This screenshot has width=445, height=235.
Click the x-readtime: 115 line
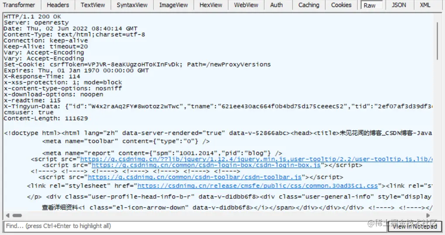pos(32,100)
